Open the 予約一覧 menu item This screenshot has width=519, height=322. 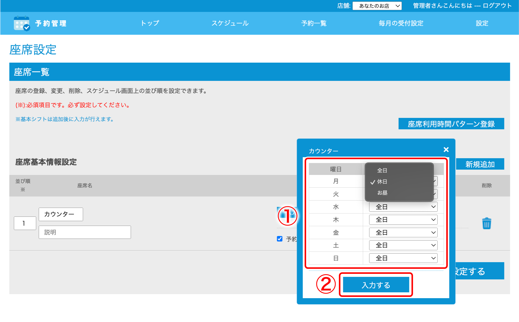click(313, 23)
